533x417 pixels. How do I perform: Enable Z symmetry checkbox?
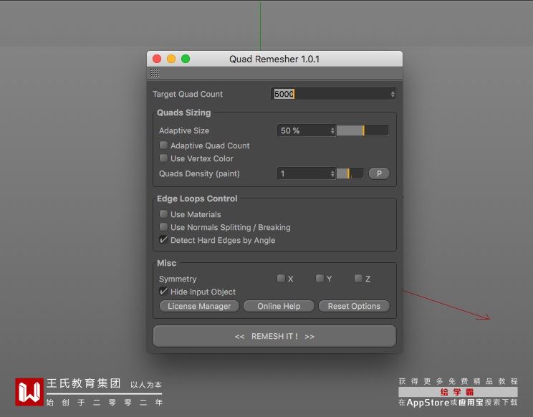[x=358, y=279]
